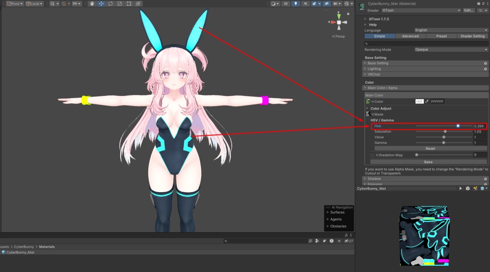Pick color with the eyedropper icon
490x272 pixels.
pos(427,101)
